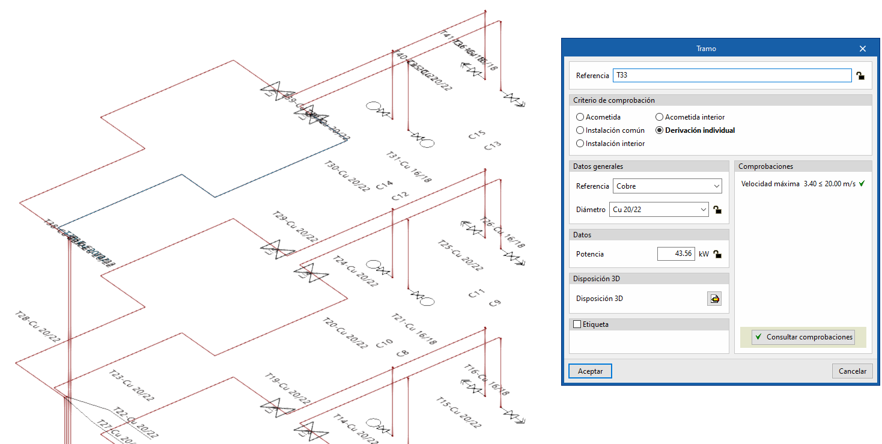This screenshot has height=444, width=882.
Task: Click the T23-Cu 20/22 pipe label
Action: click(132, 385)
